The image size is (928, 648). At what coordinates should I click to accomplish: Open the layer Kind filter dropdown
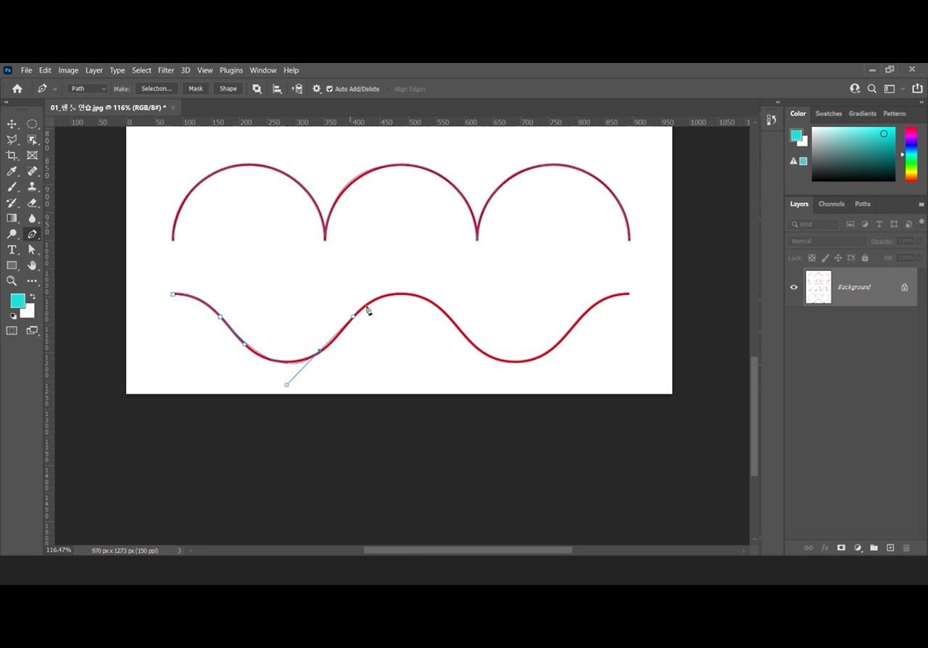click(813, 225)
